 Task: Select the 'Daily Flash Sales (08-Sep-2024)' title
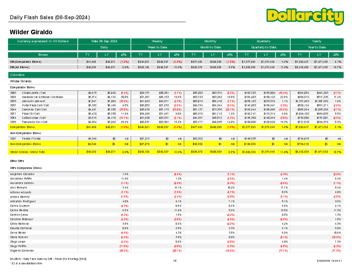50,18
